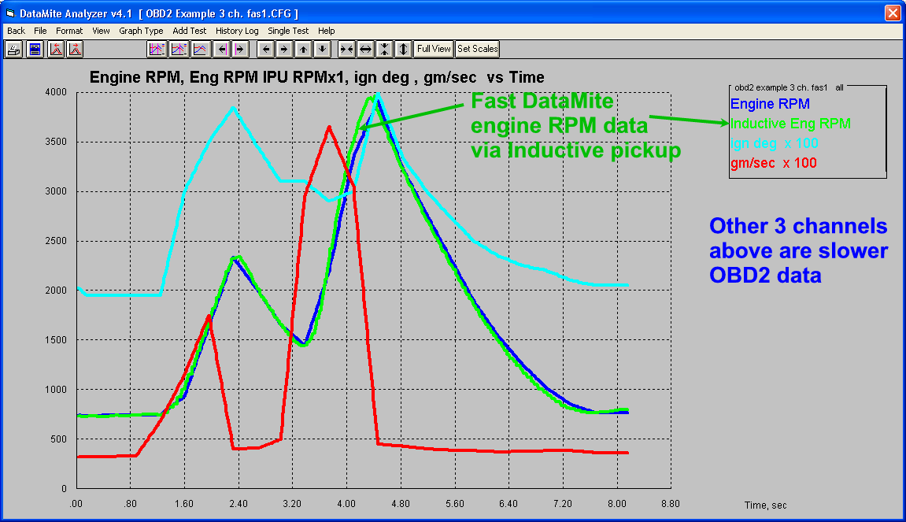906x522 pixels.
Task: Open the Back menu
Action: [x=17, y=31]
